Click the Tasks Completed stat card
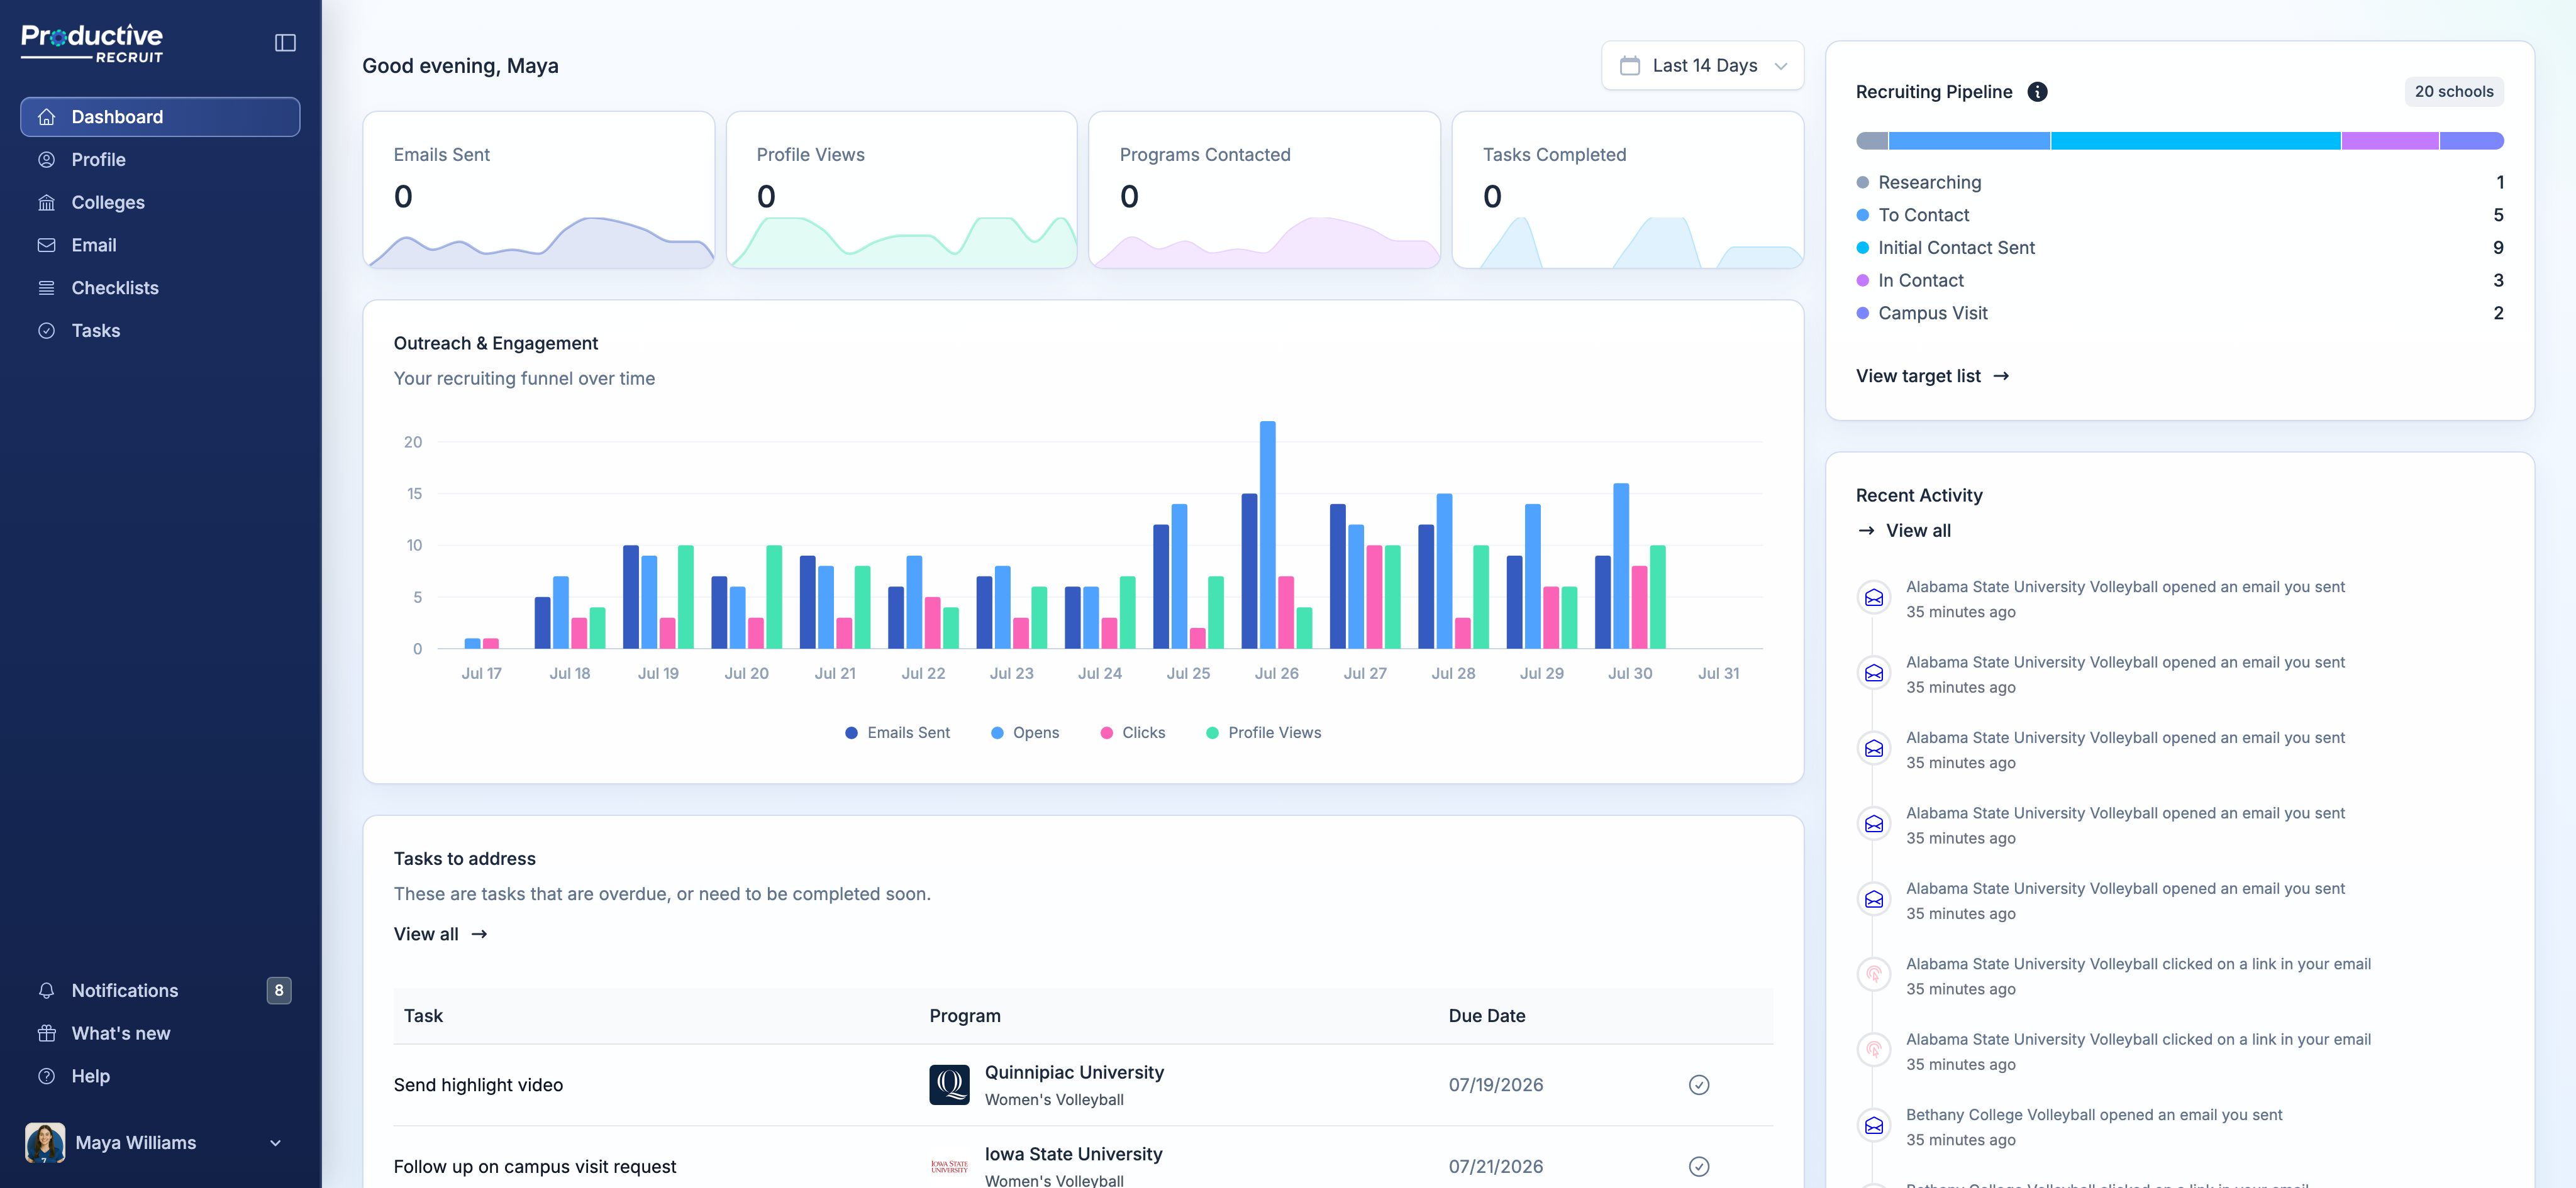 (1627, 190)
